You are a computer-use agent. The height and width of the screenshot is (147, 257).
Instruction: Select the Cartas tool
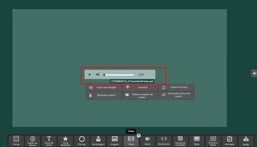pos(16,141)
